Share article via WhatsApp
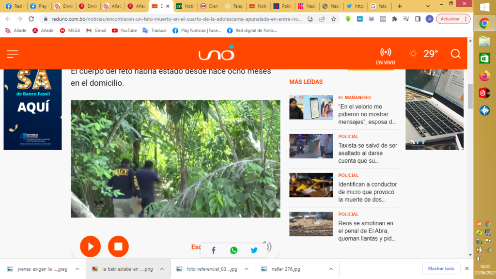 tap(234, 250)
